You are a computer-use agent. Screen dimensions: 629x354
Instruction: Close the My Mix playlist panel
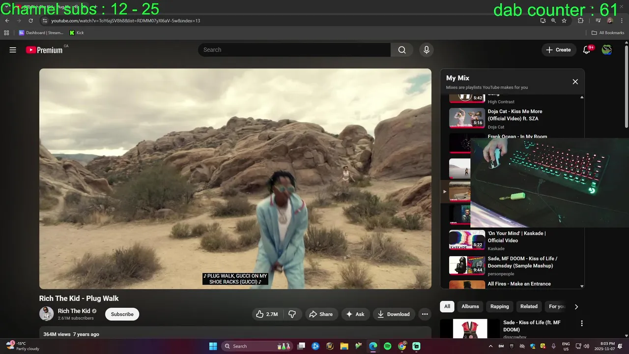click(575, 82)
